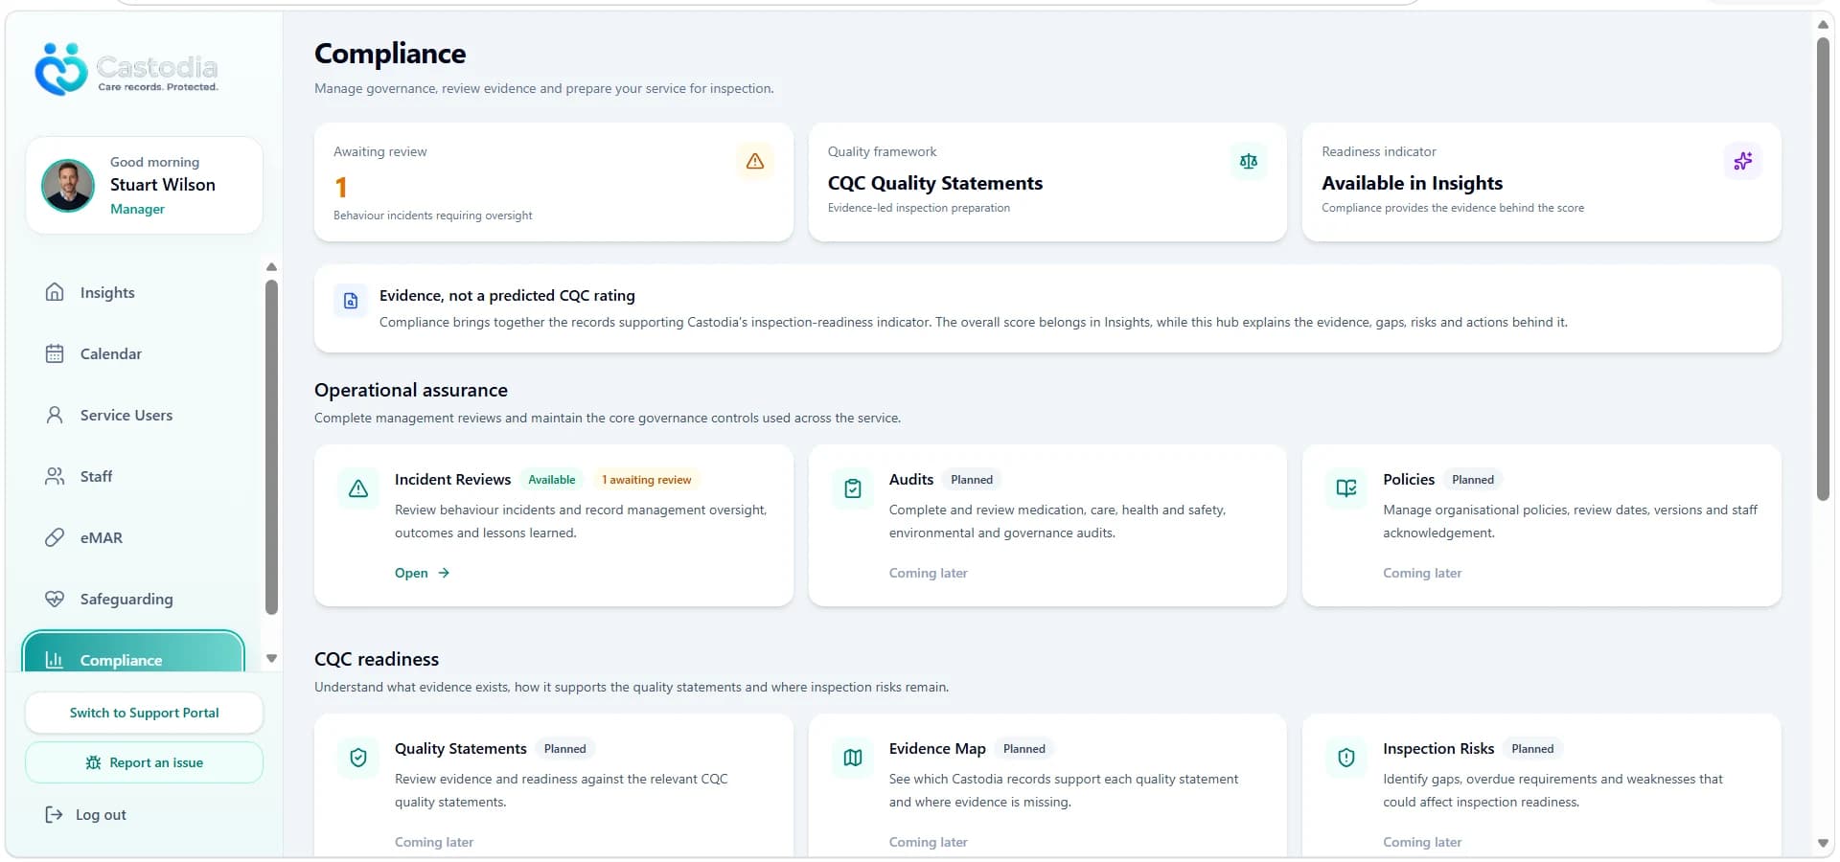This screenshot has width=1840, height=862.
Task: Click the Incident Reviews card title
Action: (452, 479)
